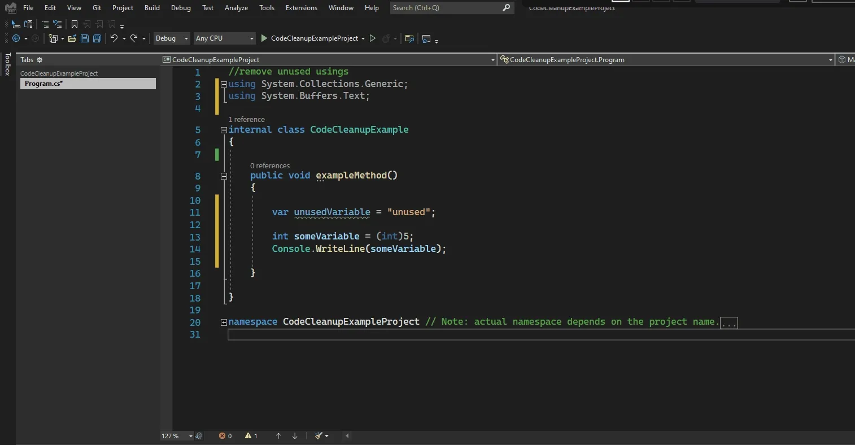Click the '1 reference' CodeLens link
855x445 pixels.
246,120
